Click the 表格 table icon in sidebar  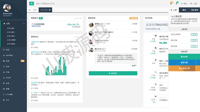pyautogui.click(x=4, y=83)
